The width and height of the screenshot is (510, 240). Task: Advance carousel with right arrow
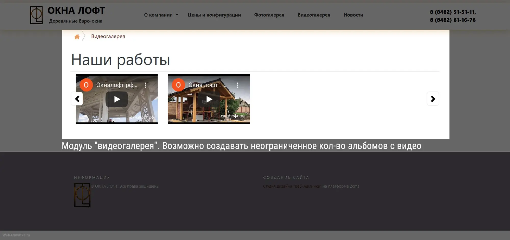(433, 99)
